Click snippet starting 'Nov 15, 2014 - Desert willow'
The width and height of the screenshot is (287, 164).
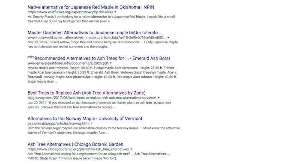point(103,44)
